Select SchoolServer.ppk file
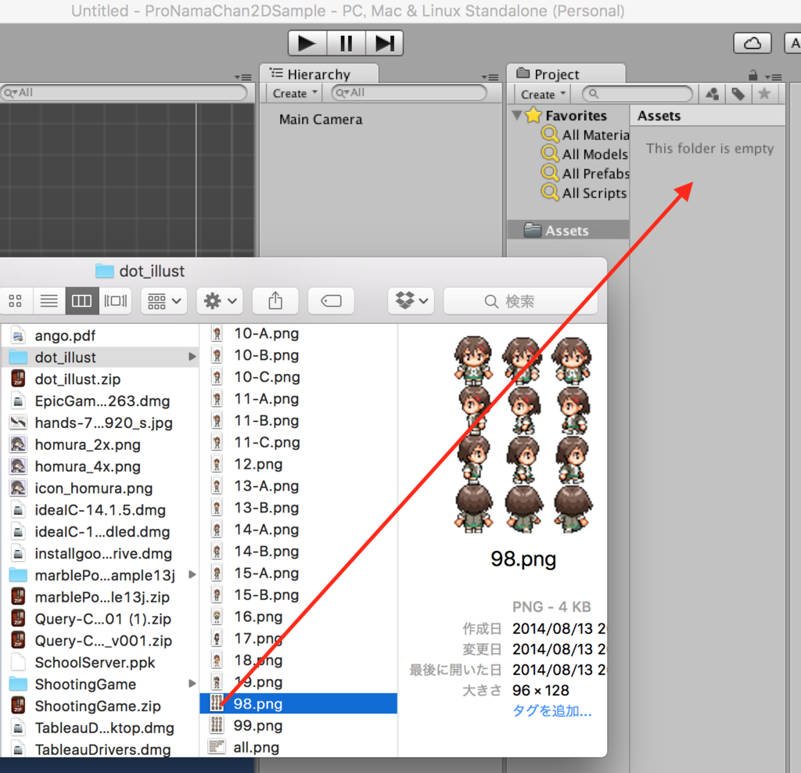This screenshot has width=801, height=773. [x=100, y=663]
